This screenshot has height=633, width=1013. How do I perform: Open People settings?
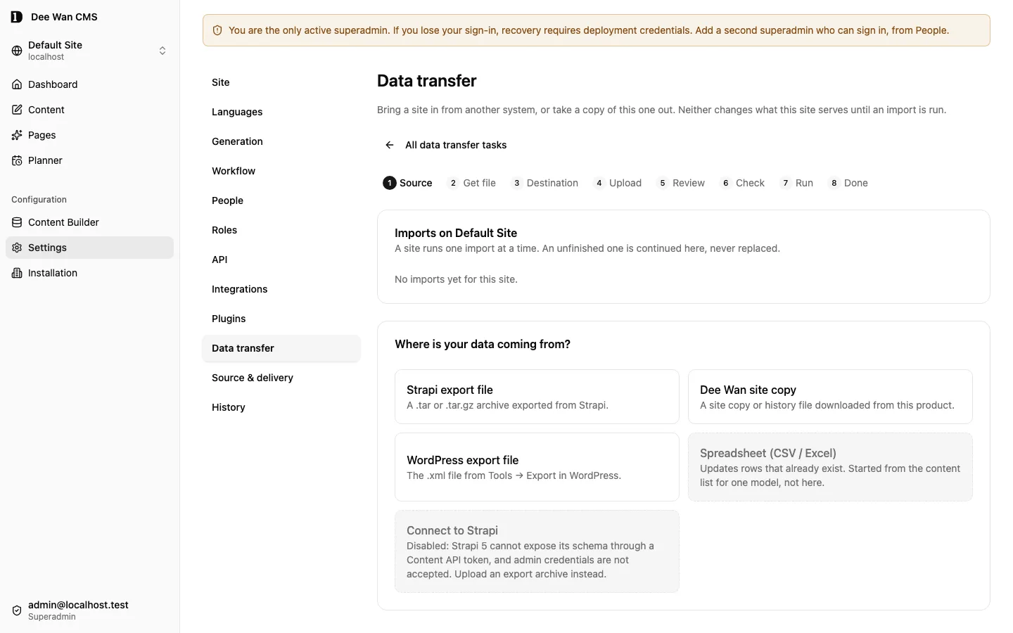click(x=281, y=200)
